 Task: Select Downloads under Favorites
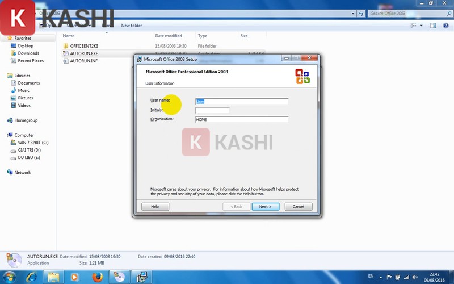pos(28,53)
